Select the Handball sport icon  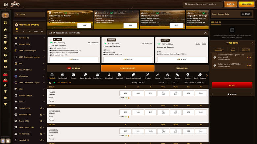point(109,76)
